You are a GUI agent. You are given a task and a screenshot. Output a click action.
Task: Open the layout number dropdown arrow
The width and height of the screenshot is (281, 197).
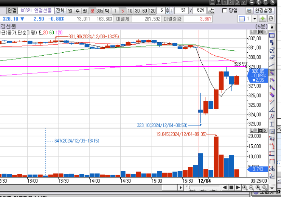tap(255, 19)
